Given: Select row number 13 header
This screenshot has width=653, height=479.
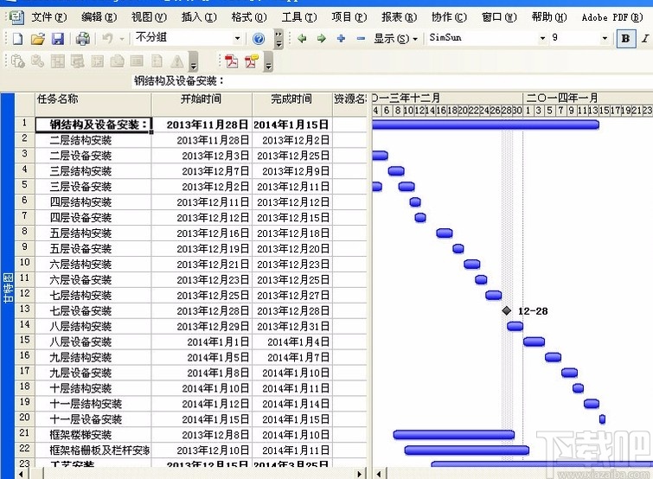Looking at the screenshot, I should 24,310.
